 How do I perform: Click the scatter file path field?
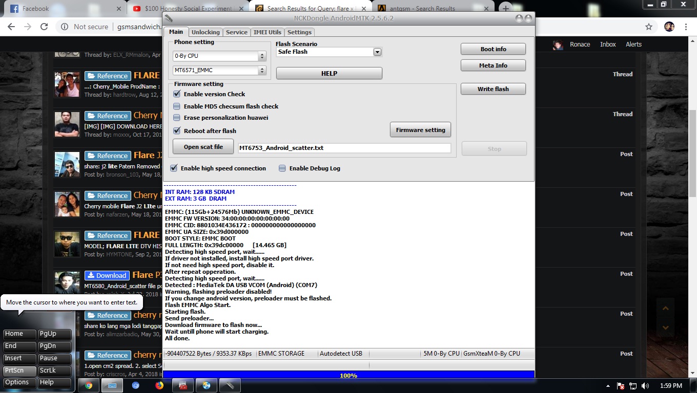point(344,148)
